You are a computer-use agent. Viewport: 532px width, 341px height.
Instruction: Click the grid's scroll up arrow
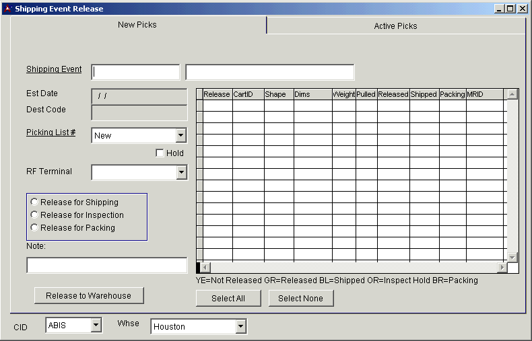coord(512,94)
